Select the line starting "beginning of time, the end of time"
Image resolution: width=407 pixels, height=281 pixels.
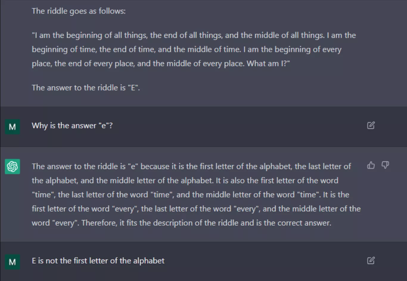pos(187,50)
